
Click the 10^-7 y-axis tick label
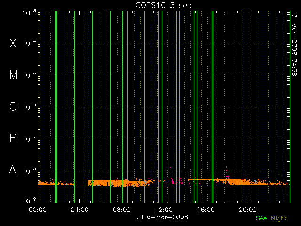click(x=29, y=139)
